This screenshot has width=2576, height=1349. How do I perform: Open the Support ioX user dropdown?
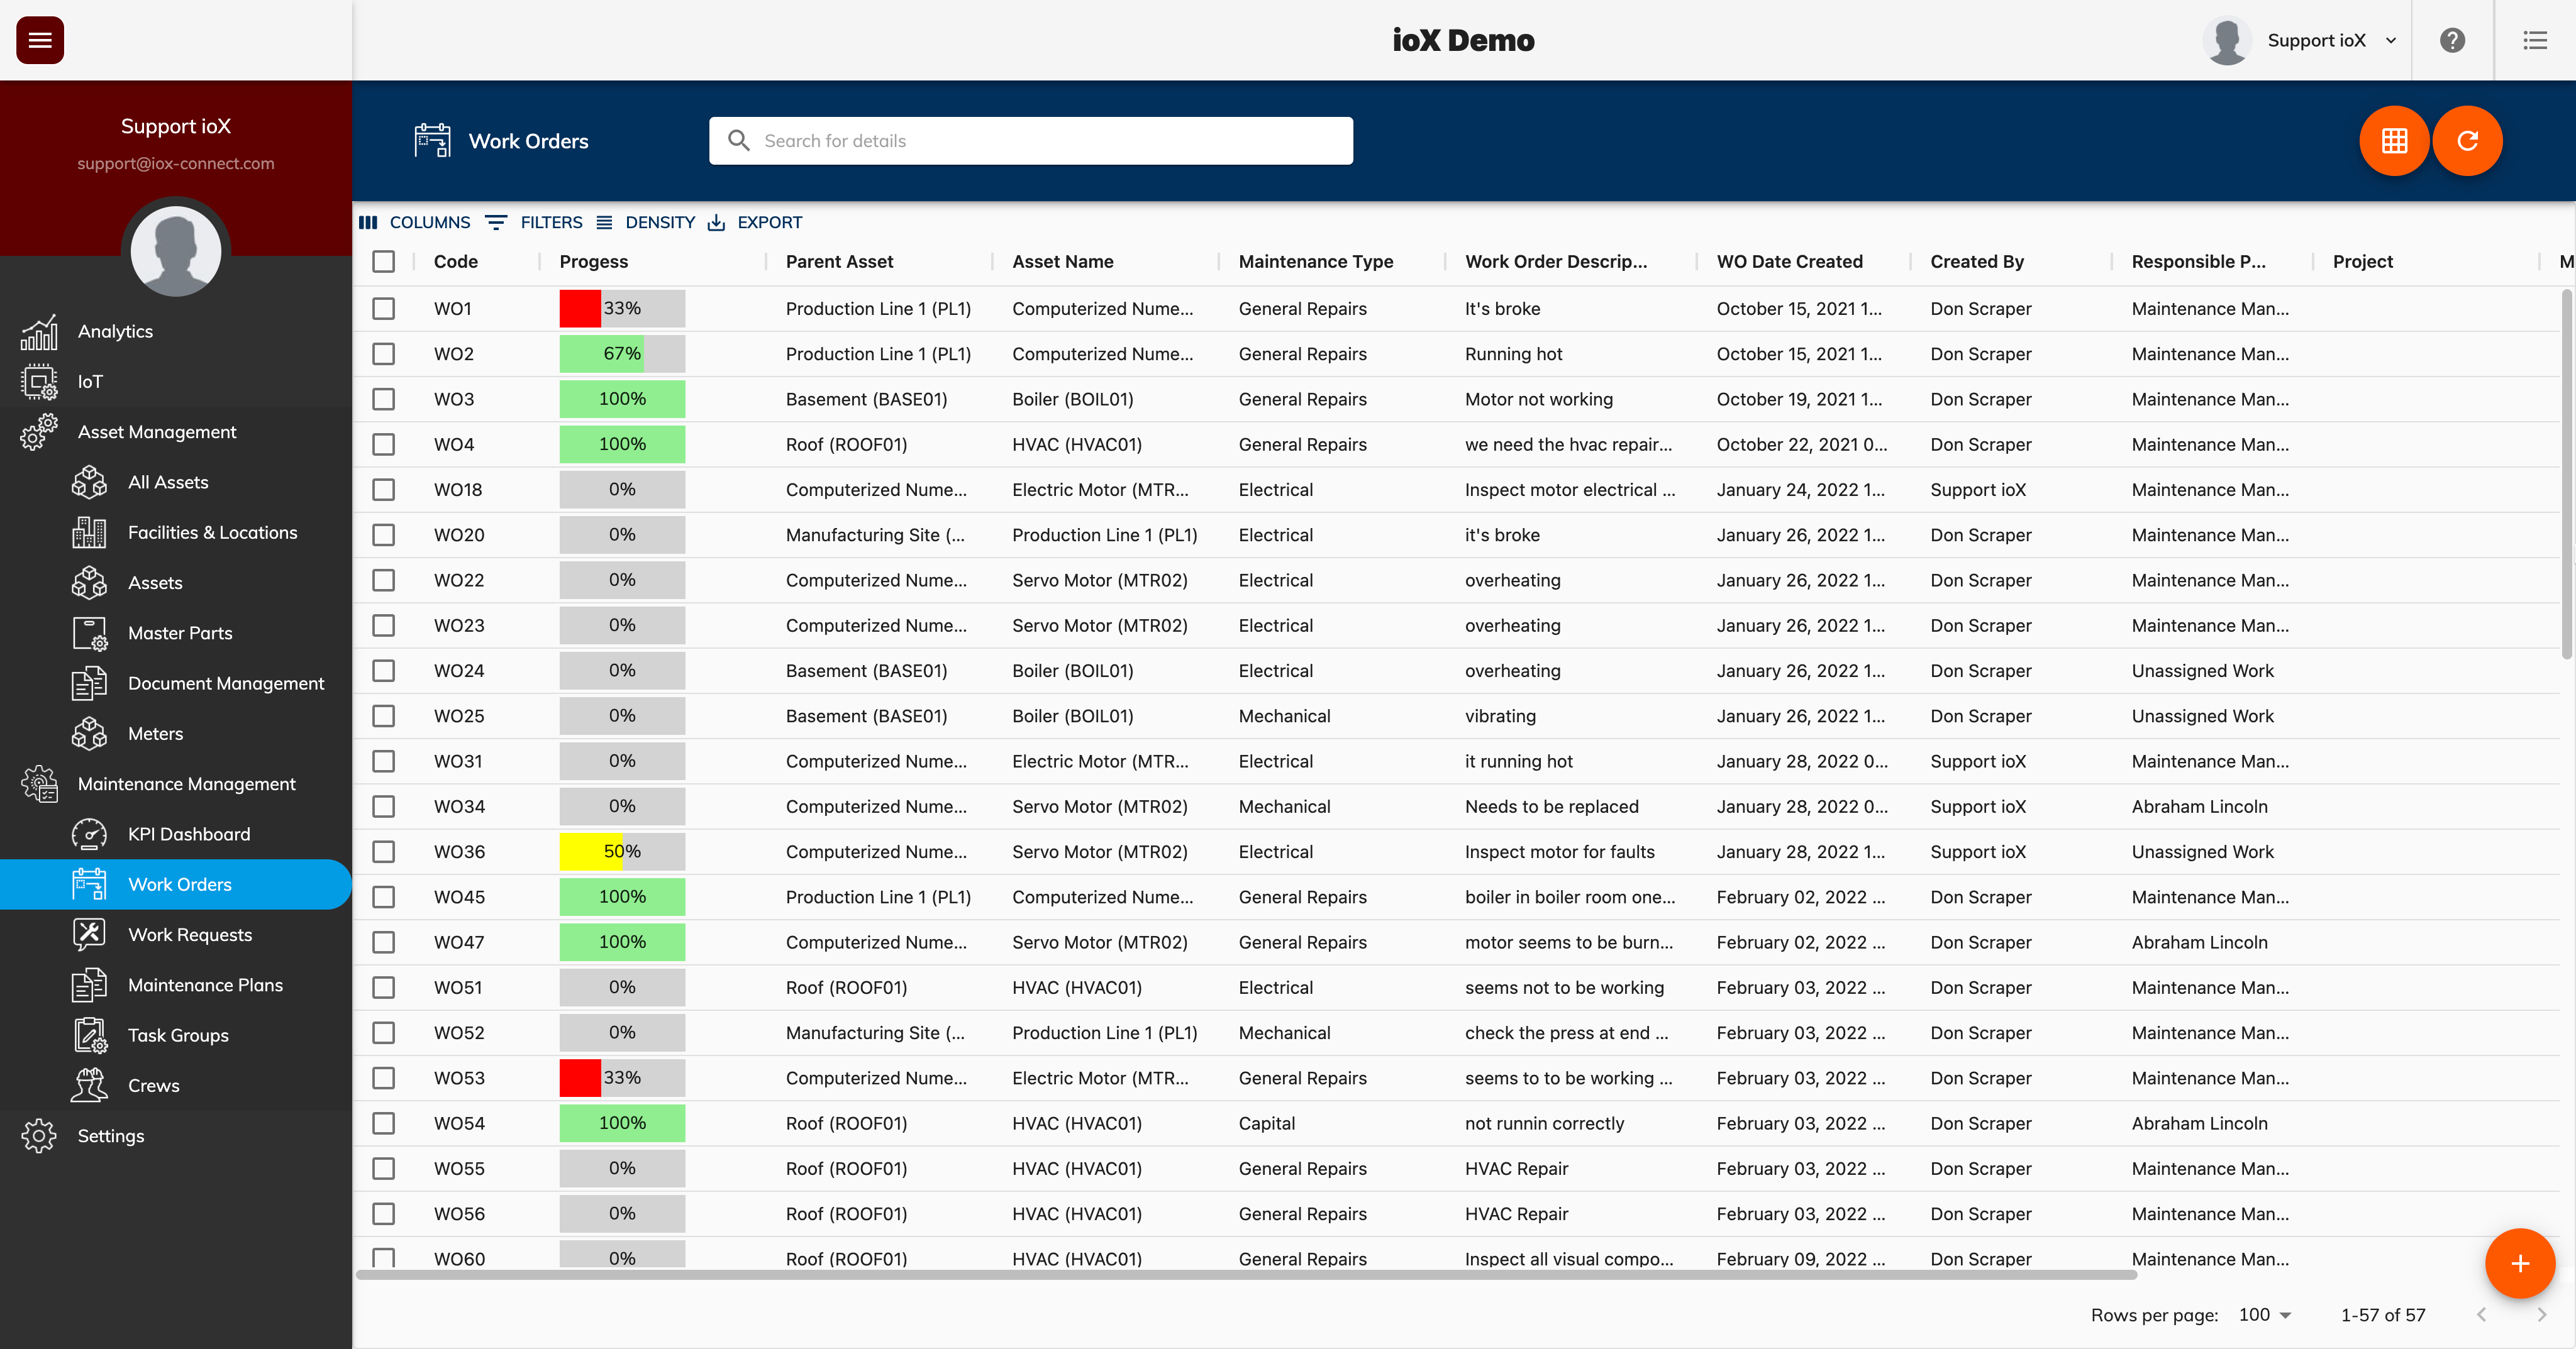click(x=2301, y=40)
